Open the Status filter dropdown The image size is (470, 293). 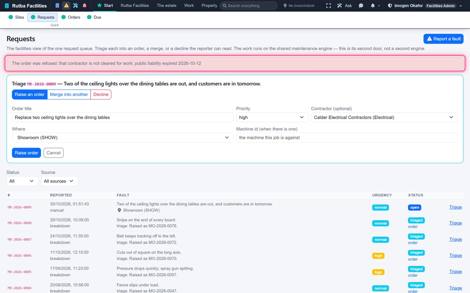pos(22,181)
